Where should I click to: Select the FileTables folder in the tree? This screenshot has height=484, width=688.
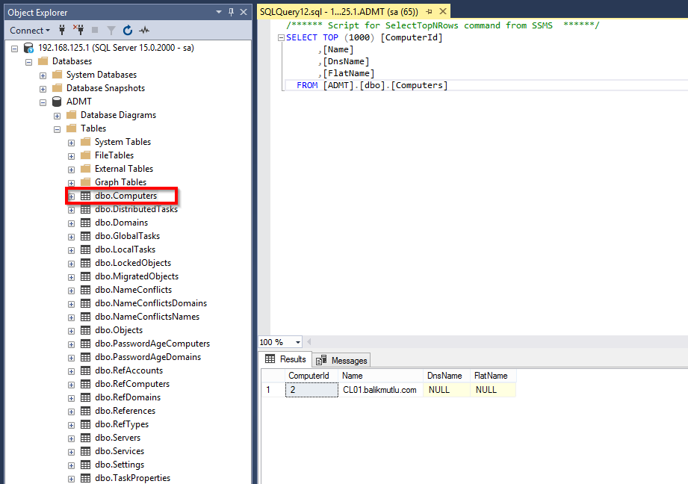click(x=114, y=155)
